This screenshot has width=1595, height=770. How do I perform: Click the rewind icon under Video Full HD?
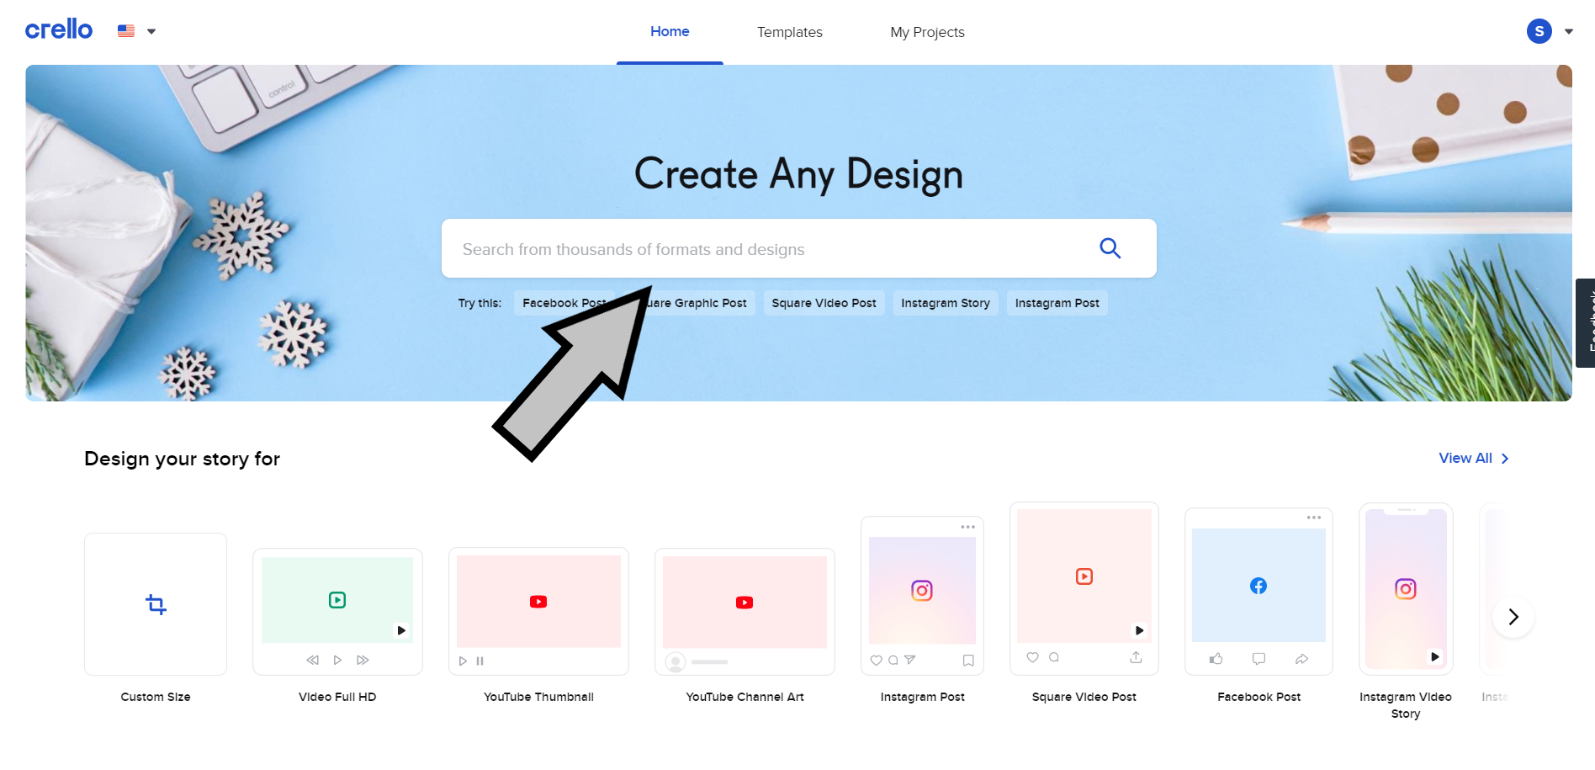pyautogui.click(x=312, y=660)
